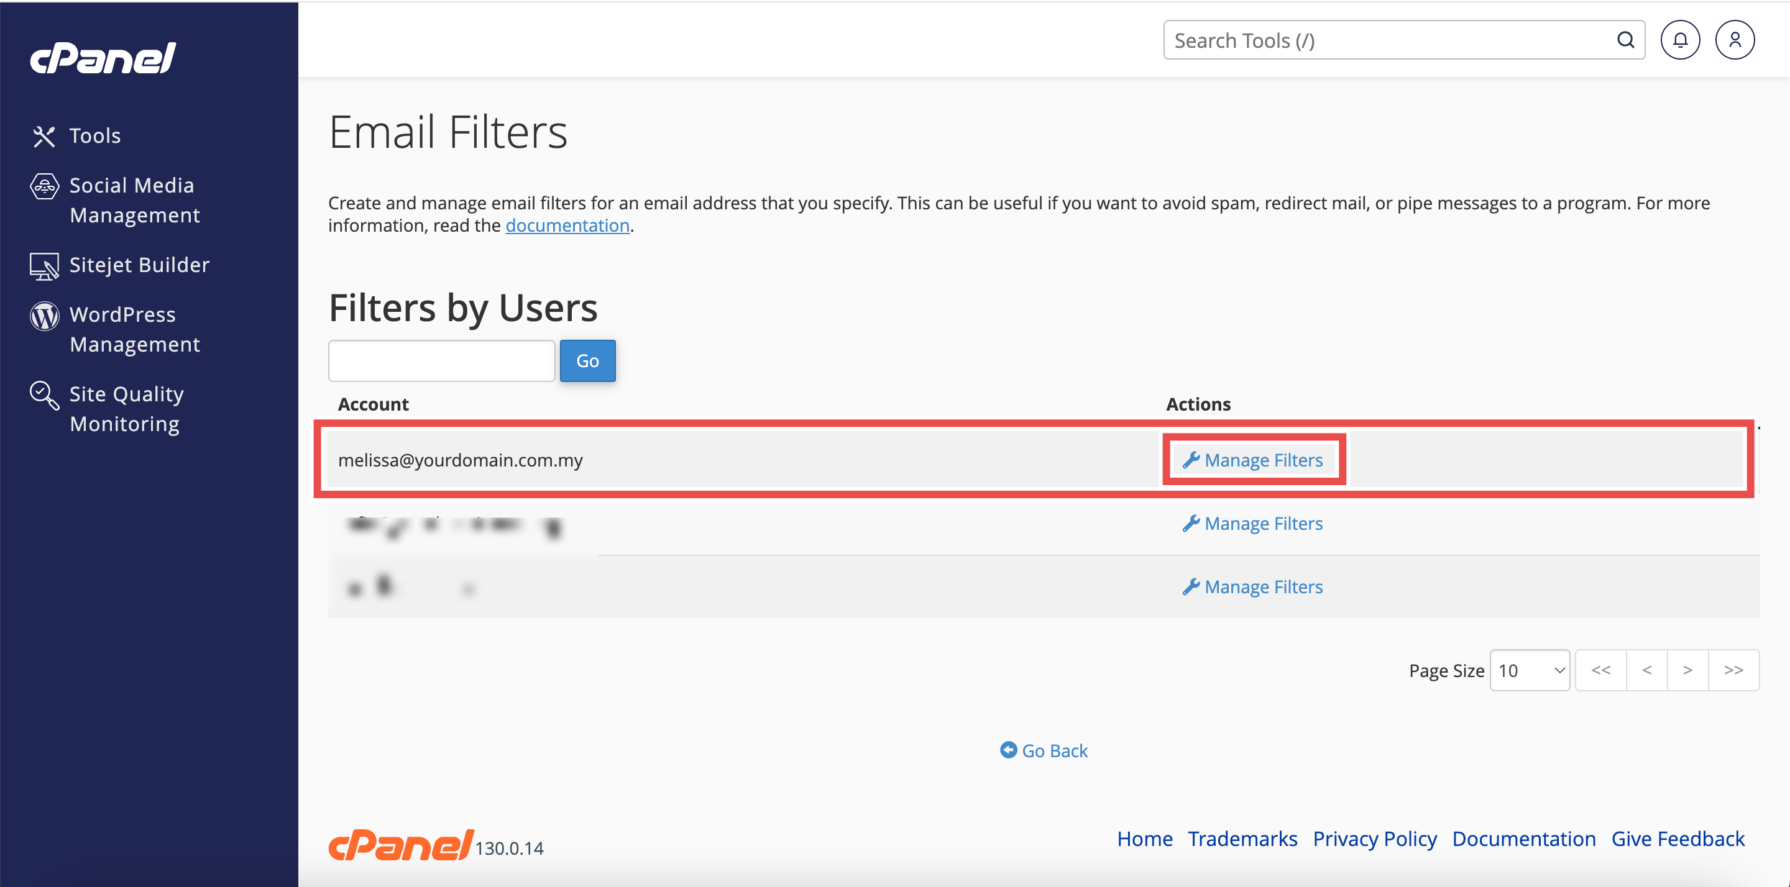This screenshot has width=1790, height=887.
Task: Open the documentation link in description
Action: click(x=567, y=225)
